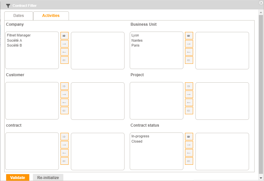Click Company add-all double arrow button
The width and height of the screenshot is (264, 181).
coord(64,35)
